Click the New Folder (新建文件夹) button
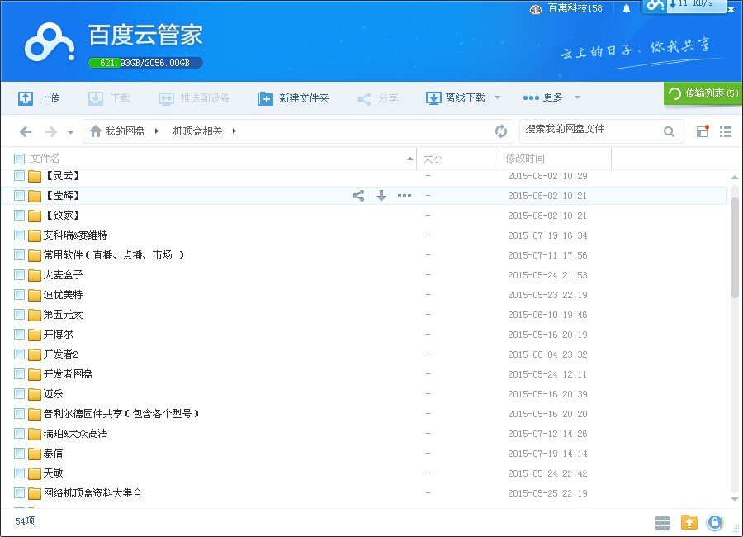Screen dimensions: 743x537 pos(293,98)
